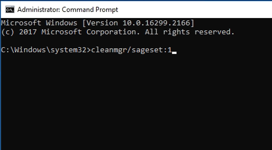This screenshot has height=150, width=272.
Task: Click the year "2017" in copyright line
Action: 28,32
